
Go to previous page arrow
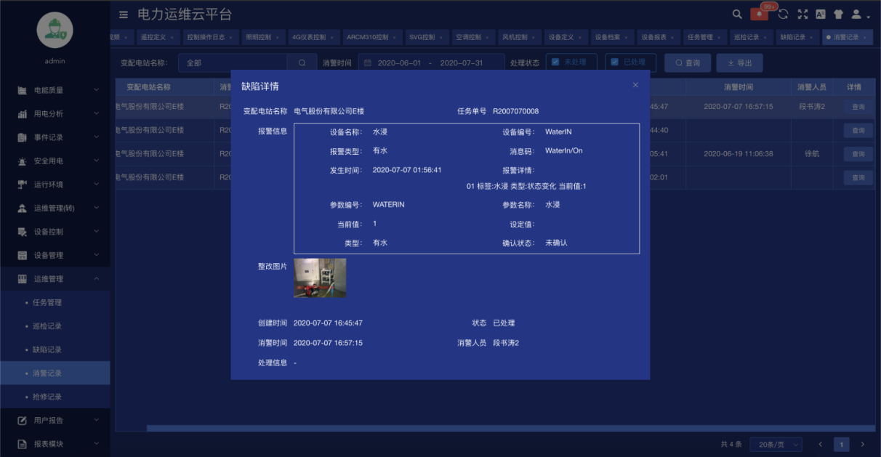(820, 444)
